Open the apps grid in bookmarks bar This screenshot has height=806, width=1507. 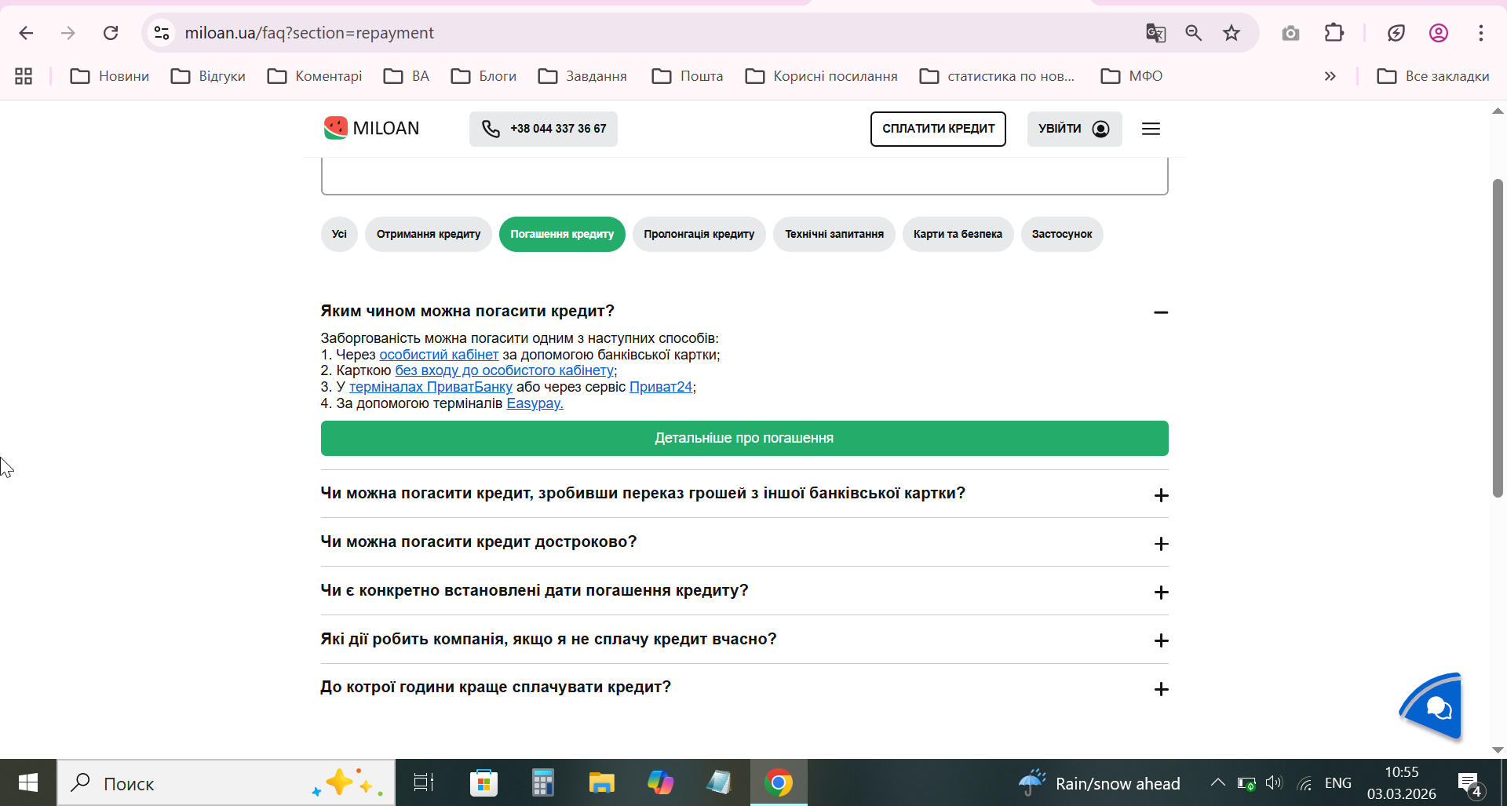click(24, 76)
